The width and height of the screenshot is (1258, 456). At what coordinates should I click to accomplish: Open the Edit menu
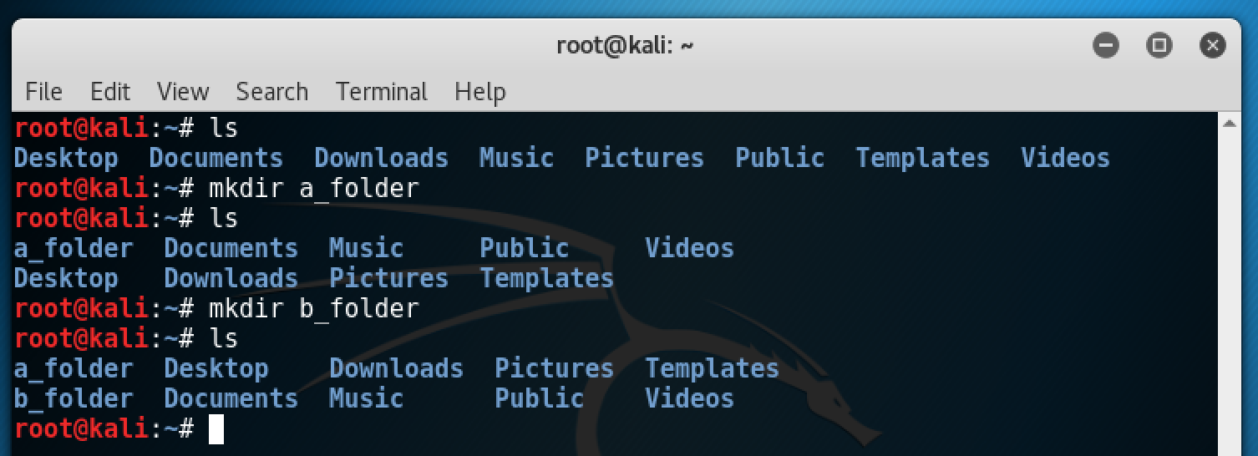coord(110,91)
